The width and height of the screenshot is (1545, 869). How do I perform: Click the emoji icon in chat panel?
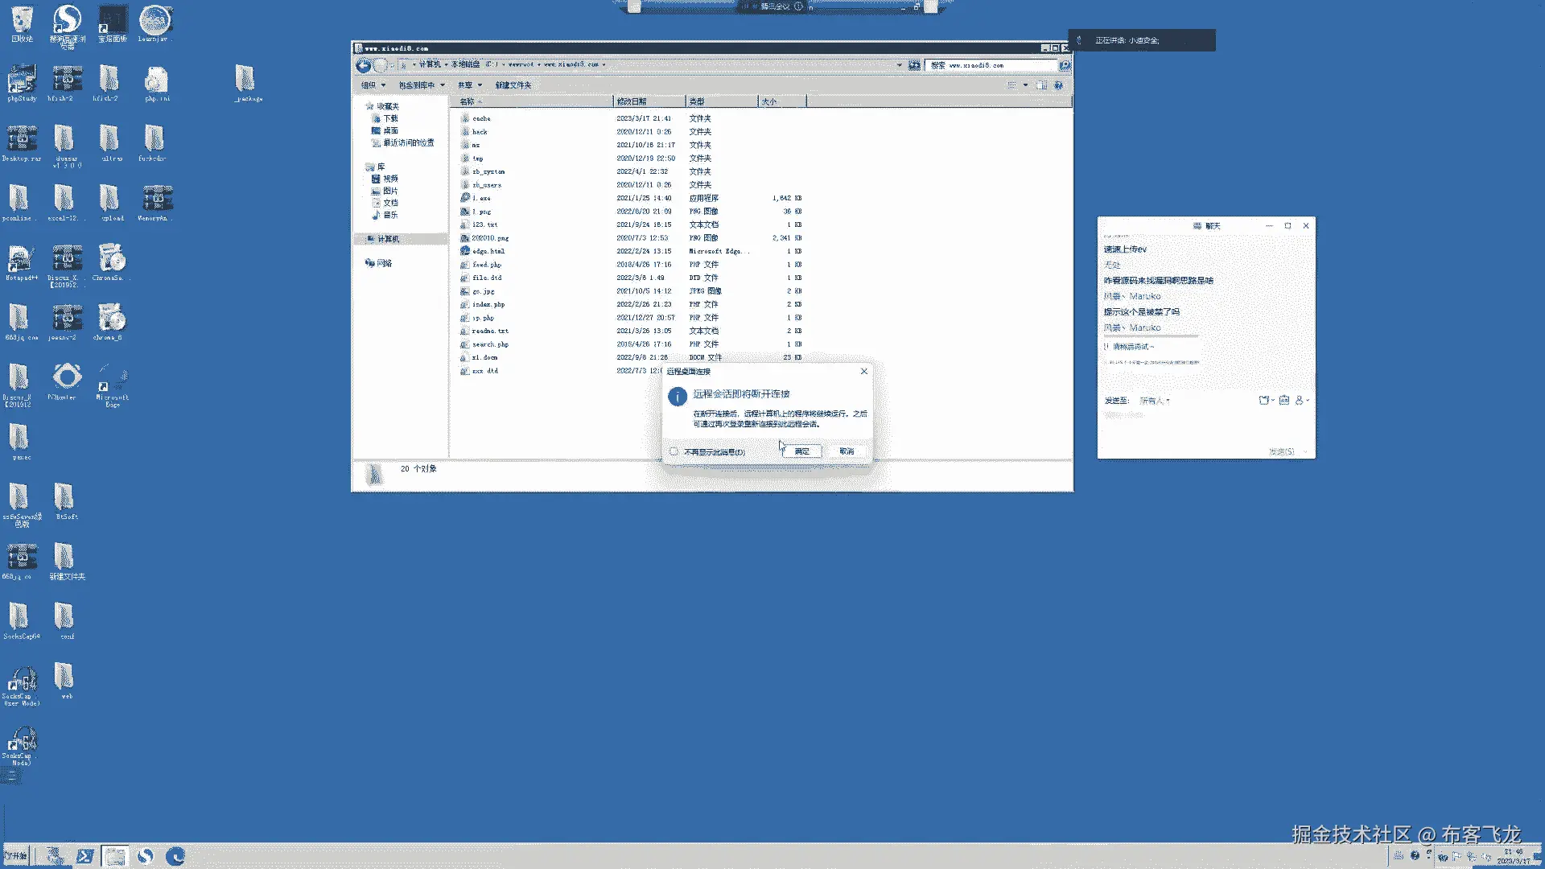pyautogui.click(x=1284, y=400)
